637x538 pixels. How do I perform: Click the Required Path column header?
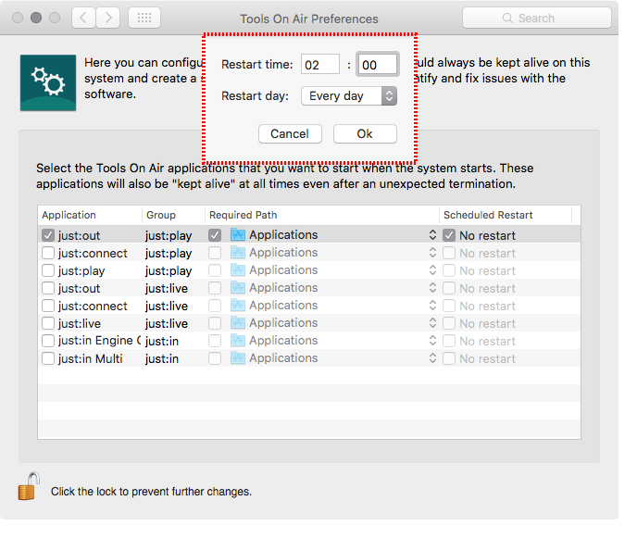click(x=322, y=215)
